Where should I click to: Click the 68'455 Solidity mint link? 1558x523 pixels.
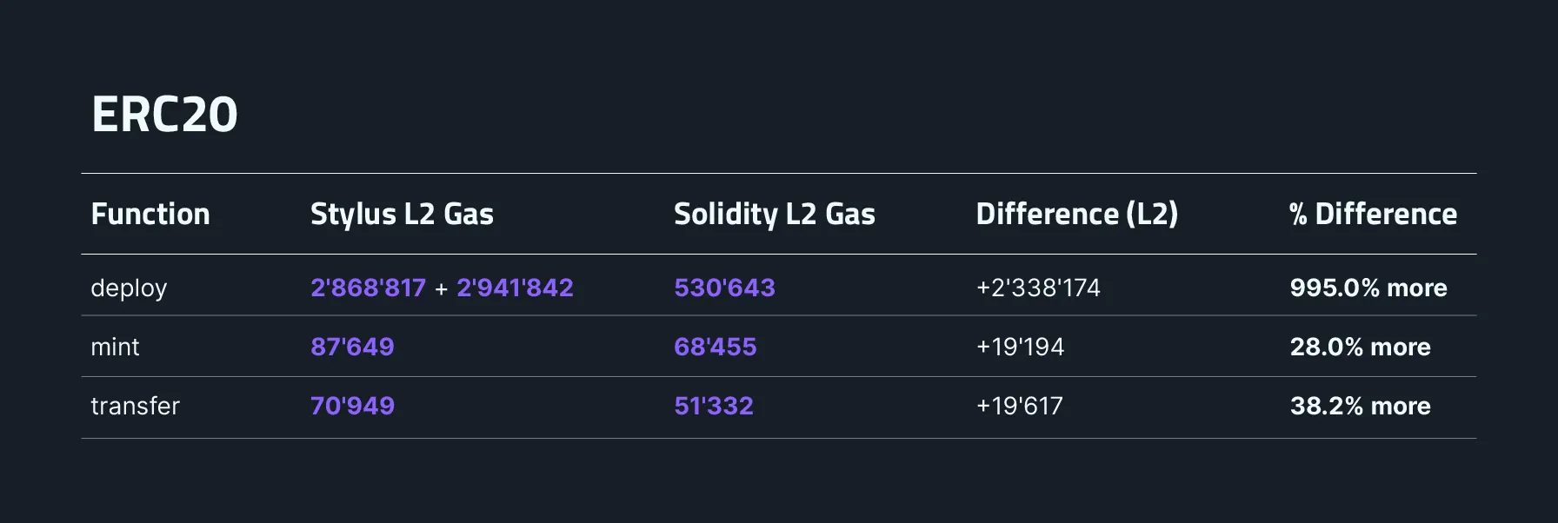coord(715,347)
